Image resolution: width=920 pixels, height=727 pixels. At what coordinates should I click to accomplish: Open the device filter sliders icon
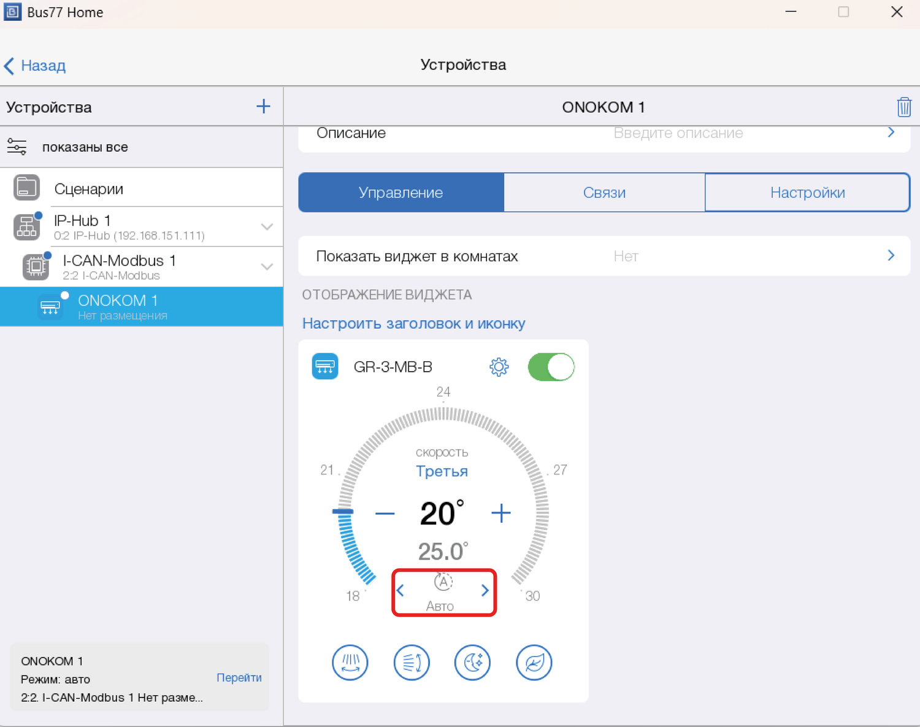[x=17, y=147]
